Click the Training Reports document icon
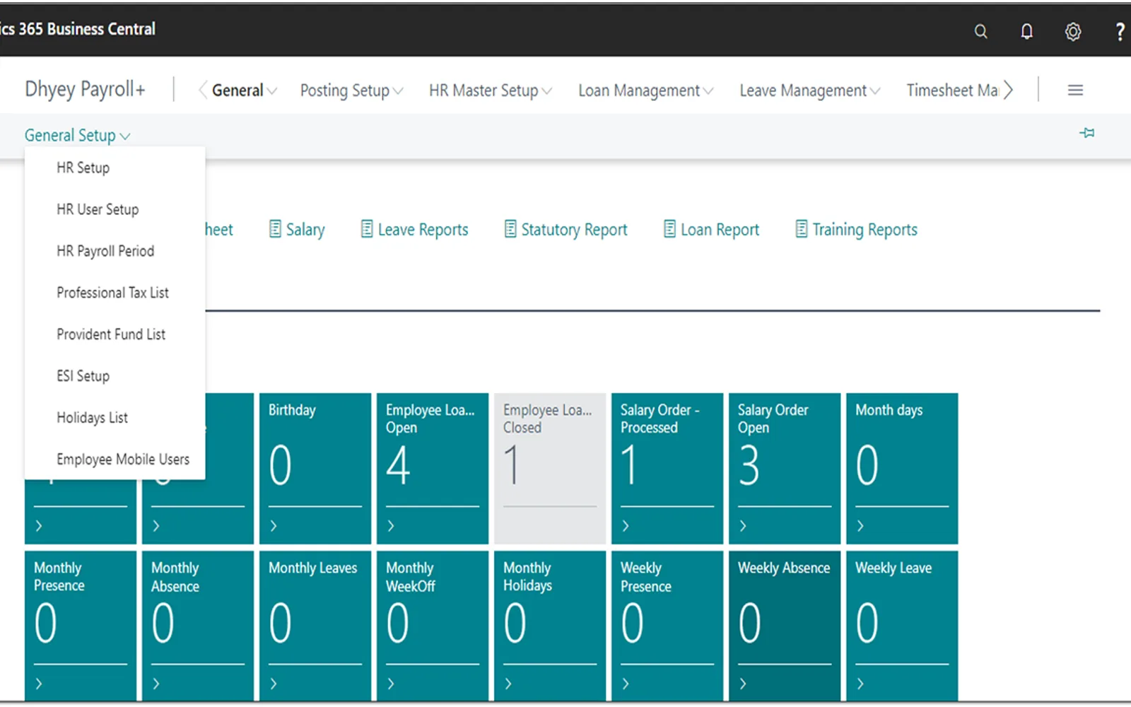 pos(801,229)
